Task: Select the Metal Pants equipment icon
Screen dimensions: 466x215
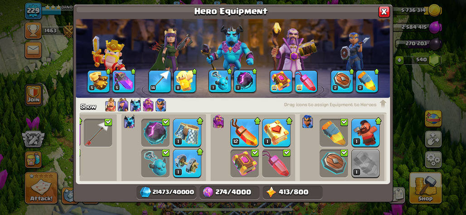Action: [x=187, y=133]
